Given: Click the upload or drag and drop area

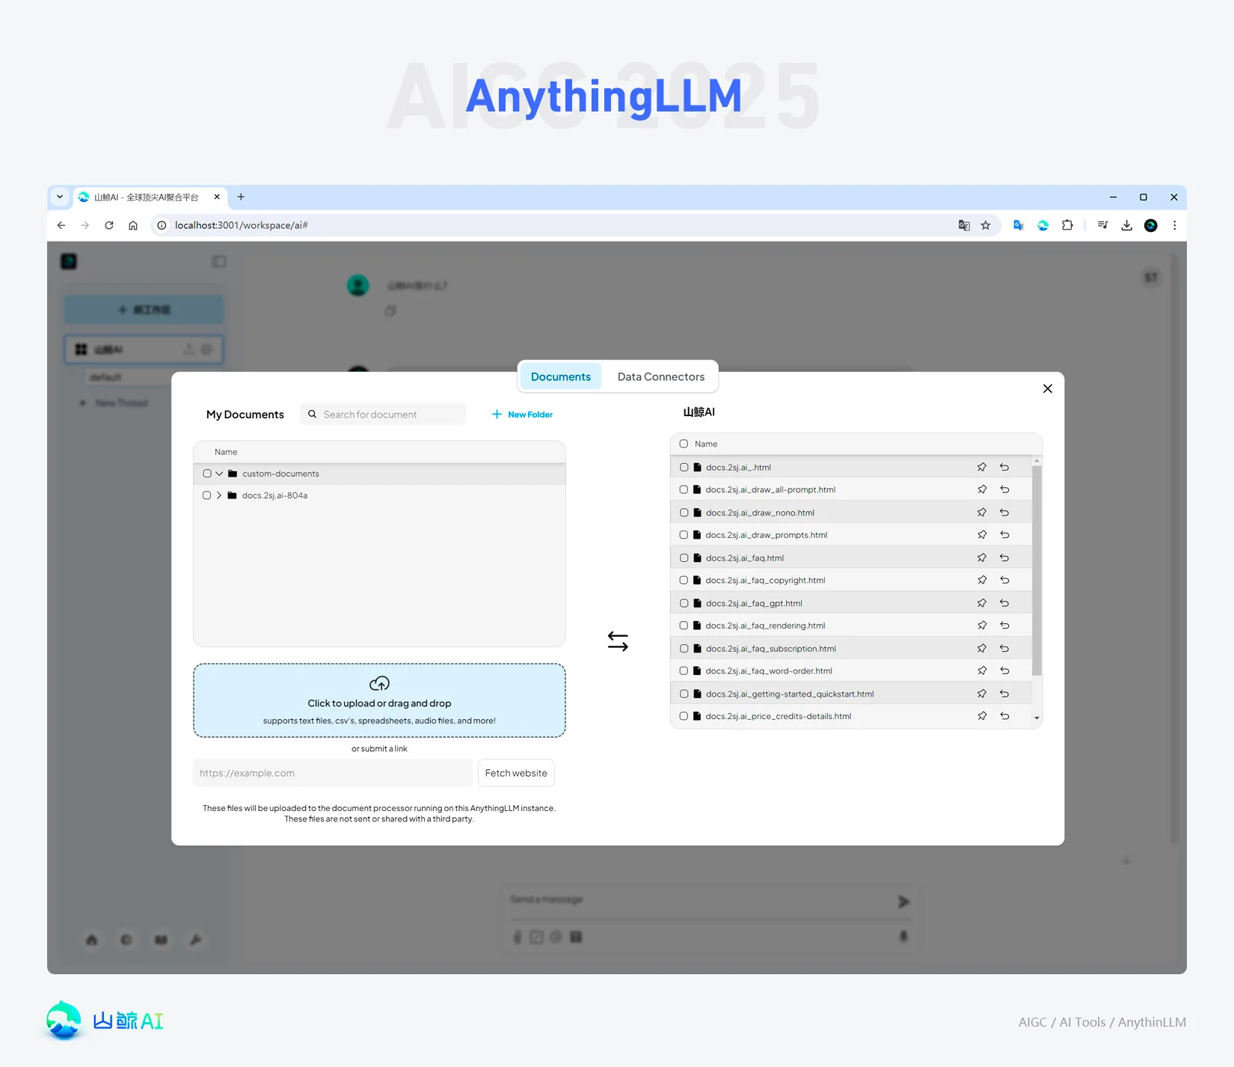Looking at the screenshot, I should click(x=379, y=700).
